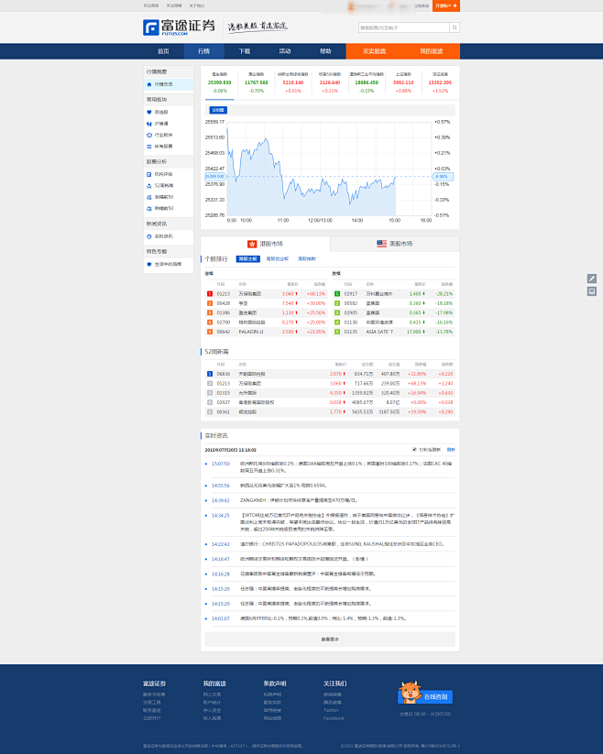Toggle the auto-refresh checkbox in news
Image resolution: width=603 pixels, height=754 pixels.
(x=415, y=450)
